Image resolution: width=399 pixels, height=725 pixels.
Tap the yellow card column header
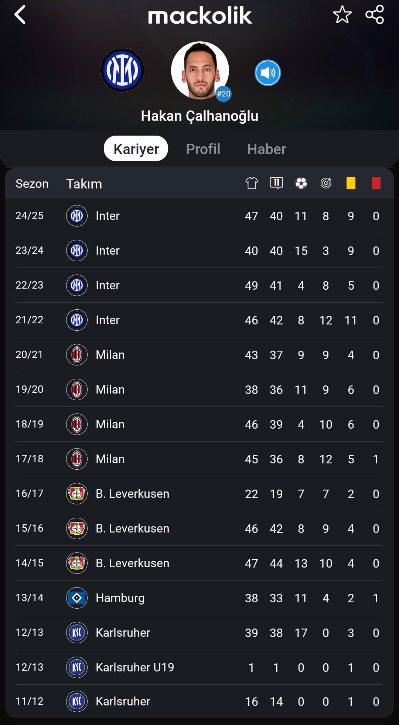[351, 183]
